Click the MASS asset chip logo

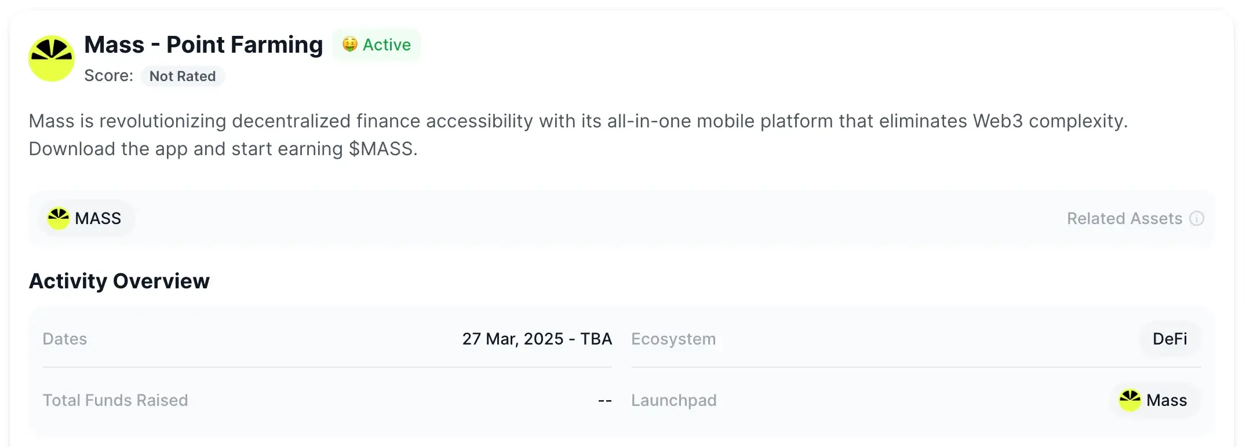(59, 218)
